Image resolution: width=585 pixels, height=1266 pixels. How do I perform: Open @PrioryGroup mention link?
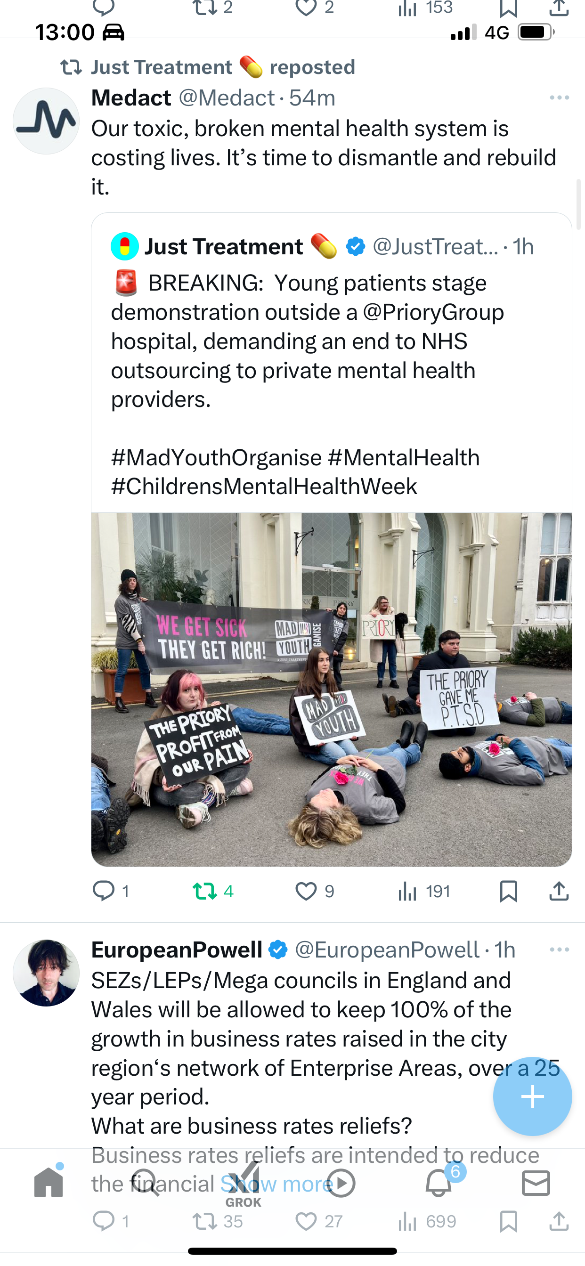[434, 312]
